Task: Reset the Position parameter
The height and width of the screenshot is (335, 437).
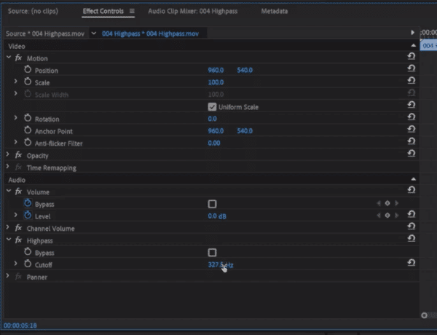Action: click(412, 68)
